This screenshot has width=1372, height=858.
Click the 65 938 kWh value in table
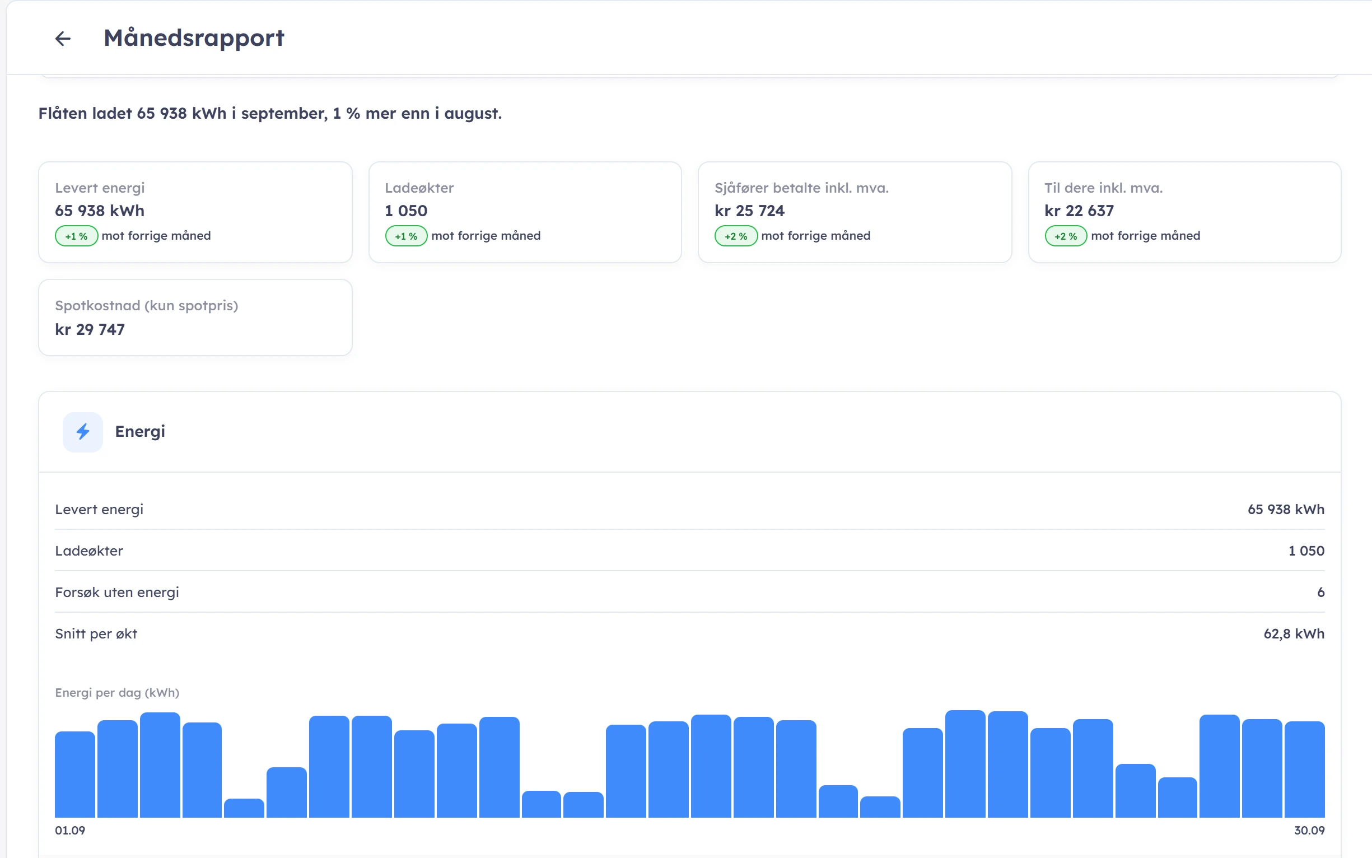(1286, 510)
